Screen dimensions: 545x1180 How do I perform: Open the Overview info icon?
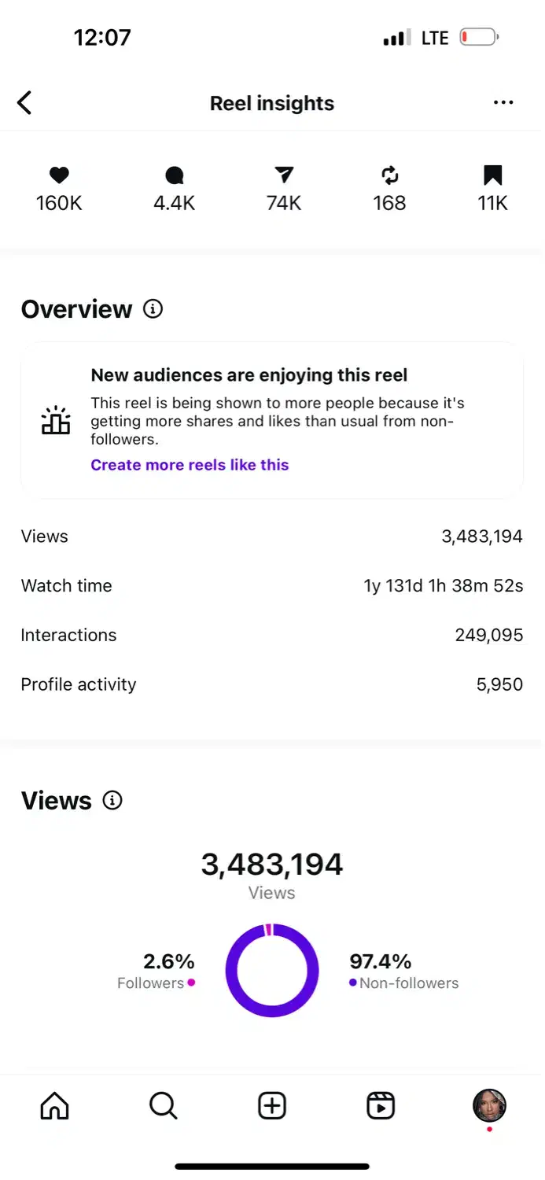point(153,309)
